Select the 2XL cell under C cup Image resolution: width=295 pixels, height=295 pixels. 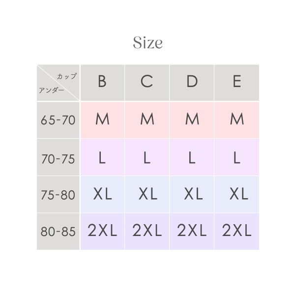click(x=147, y=232)
